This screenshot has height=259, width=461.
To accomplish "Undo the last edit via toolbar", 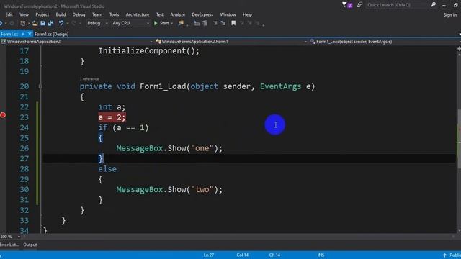I will 61,23.
